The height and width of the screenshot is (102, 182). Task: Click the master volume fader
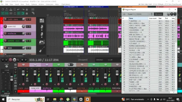pos(12,78)
